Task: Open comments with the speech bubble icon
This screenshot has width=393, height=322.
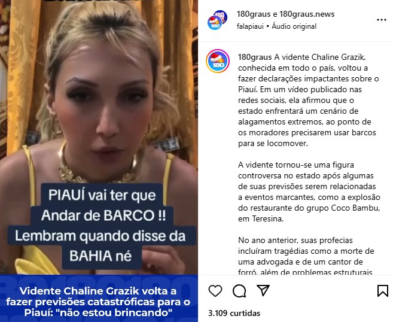Action: [239, 291]
